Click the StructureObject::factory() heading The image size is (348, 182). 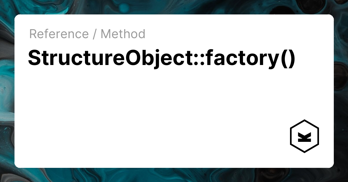pyautogui.click(x=162, y=58)
